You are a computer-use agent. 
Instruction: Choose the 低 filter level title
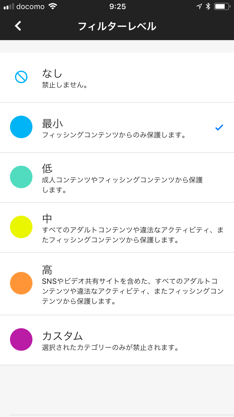point(47,168)
